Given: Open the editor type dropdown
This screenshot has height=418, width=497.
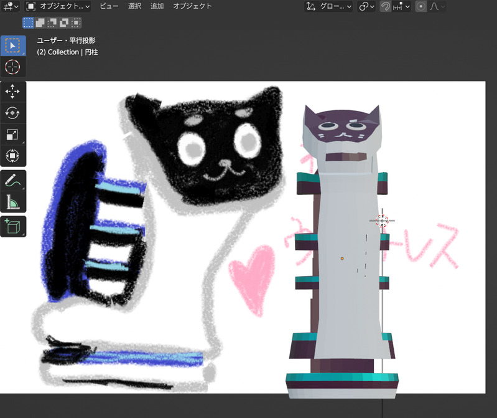Looking at the screenshot, I should (10, 6).
